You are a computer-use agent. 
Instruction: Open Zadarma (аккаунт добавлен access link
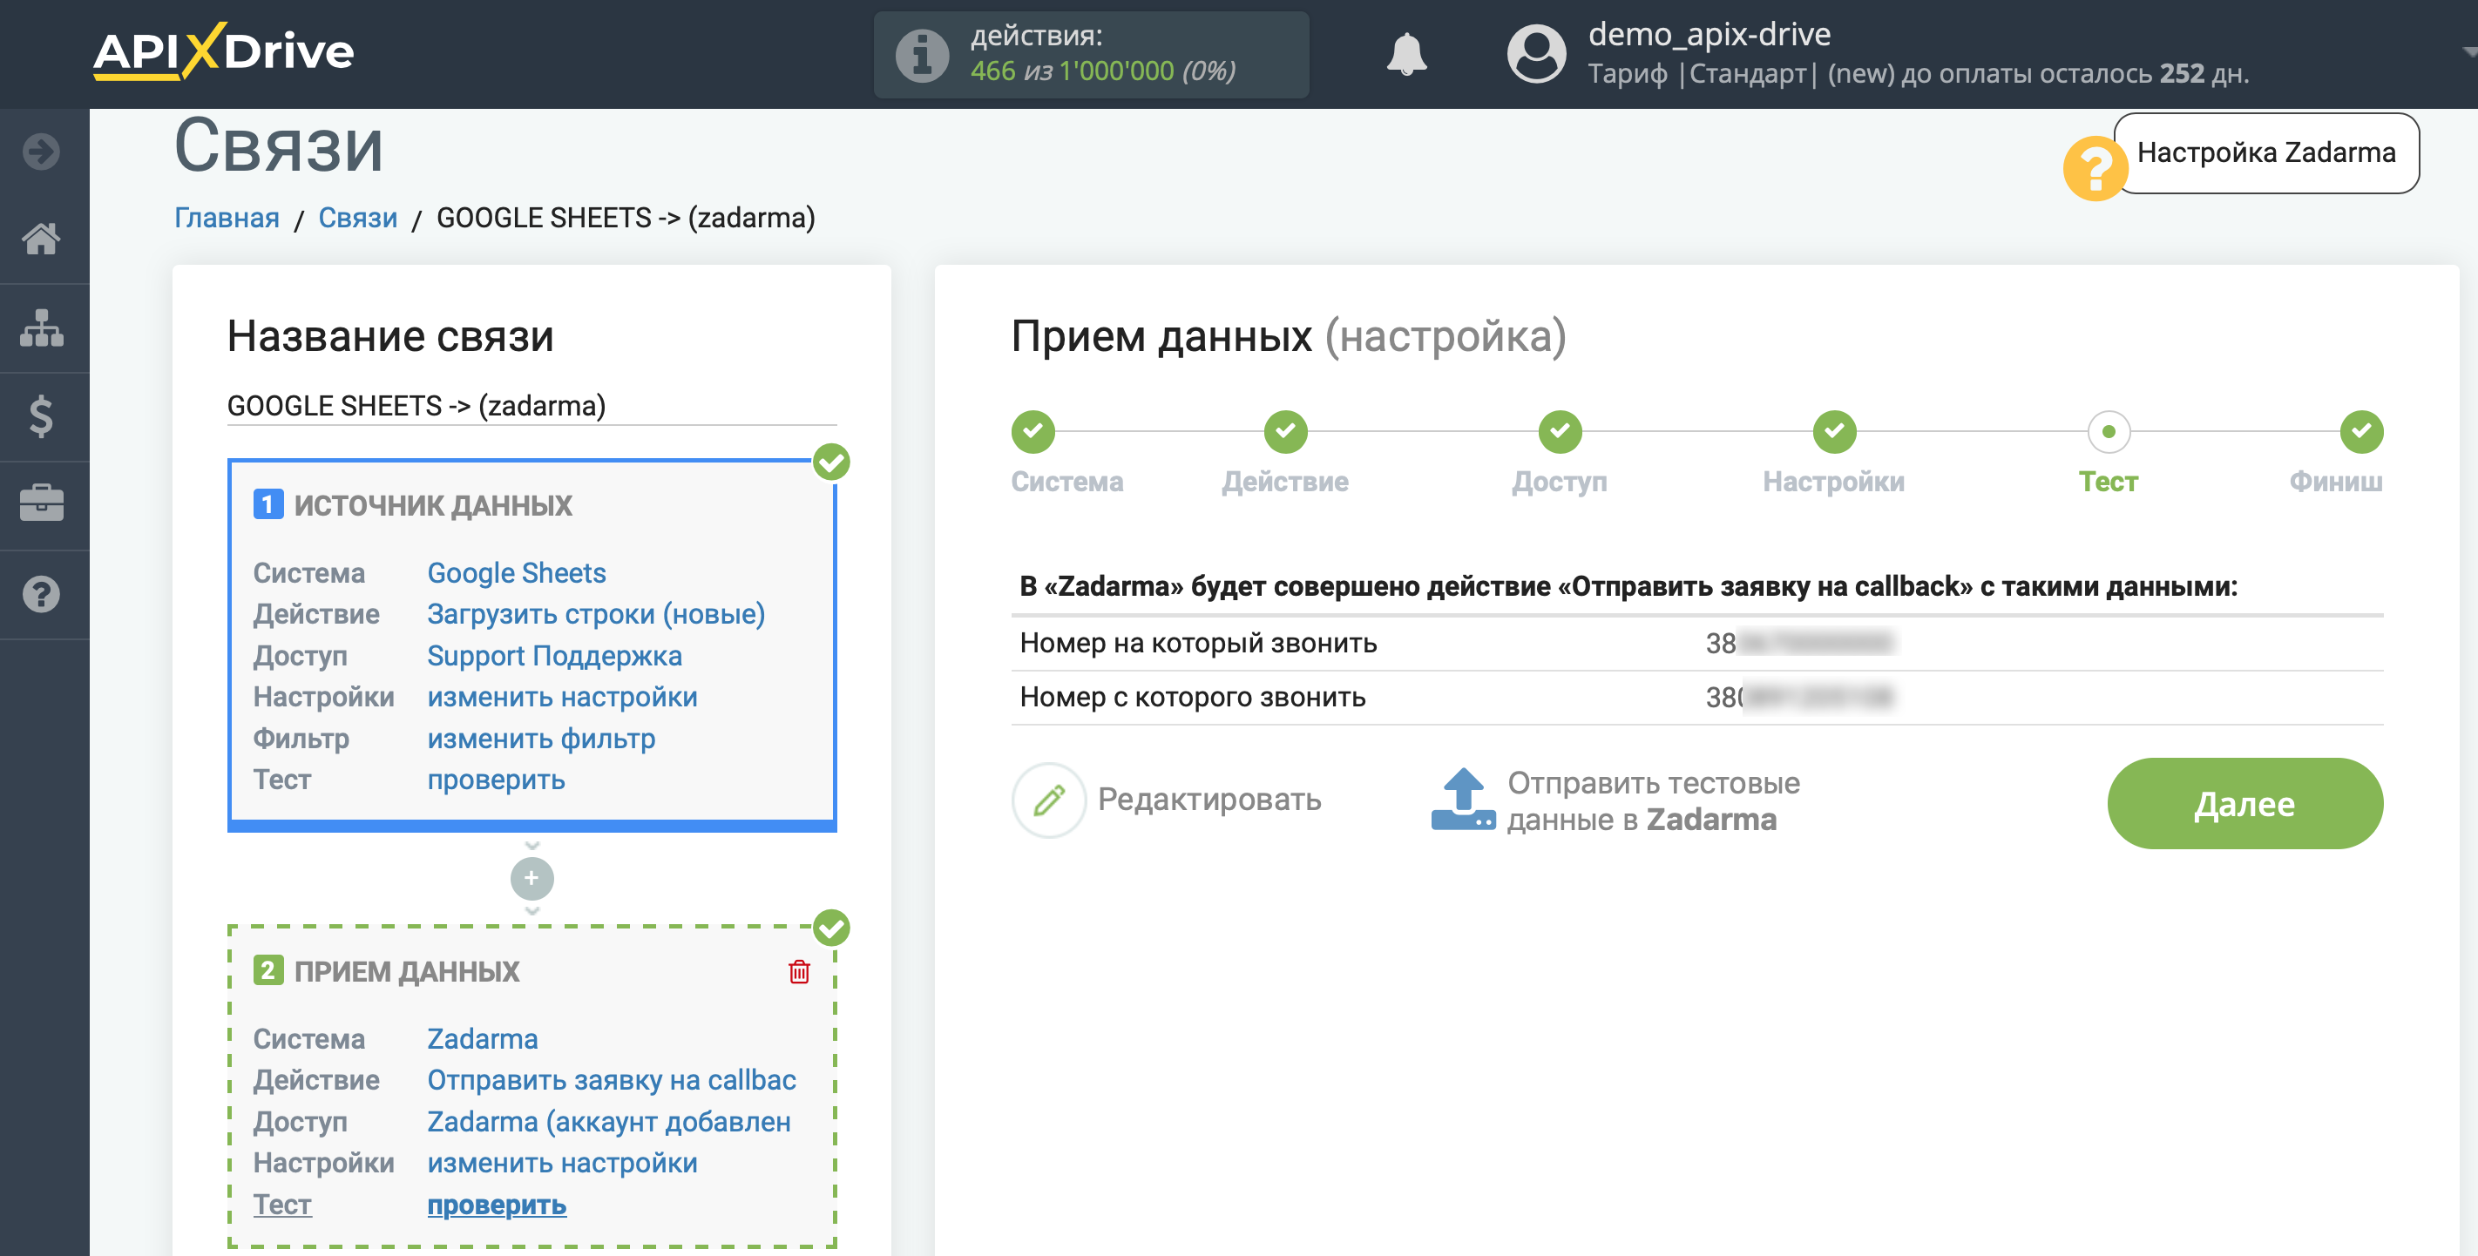click(x=609, y=1121)
